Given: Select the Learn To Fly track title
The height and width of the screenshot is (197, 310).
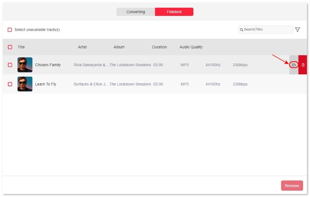Looking at the screenshot, I should click(x=45, y=84).
